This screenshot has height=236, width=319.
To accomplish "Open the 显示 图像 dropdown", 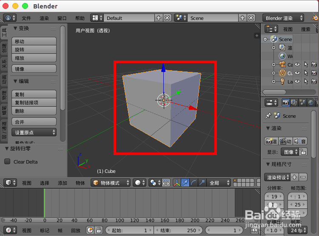I will pos(290,152).
